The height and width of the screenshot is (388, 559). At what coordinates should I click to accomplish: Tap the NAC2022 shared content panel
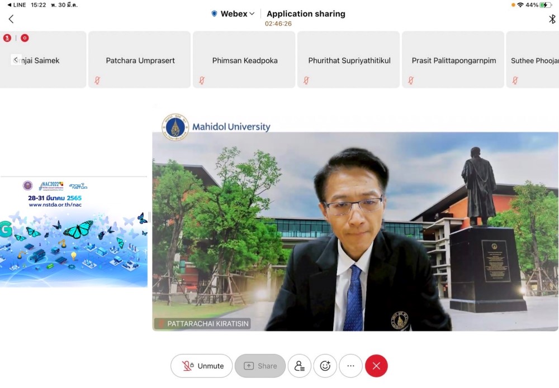click(74, 232)
